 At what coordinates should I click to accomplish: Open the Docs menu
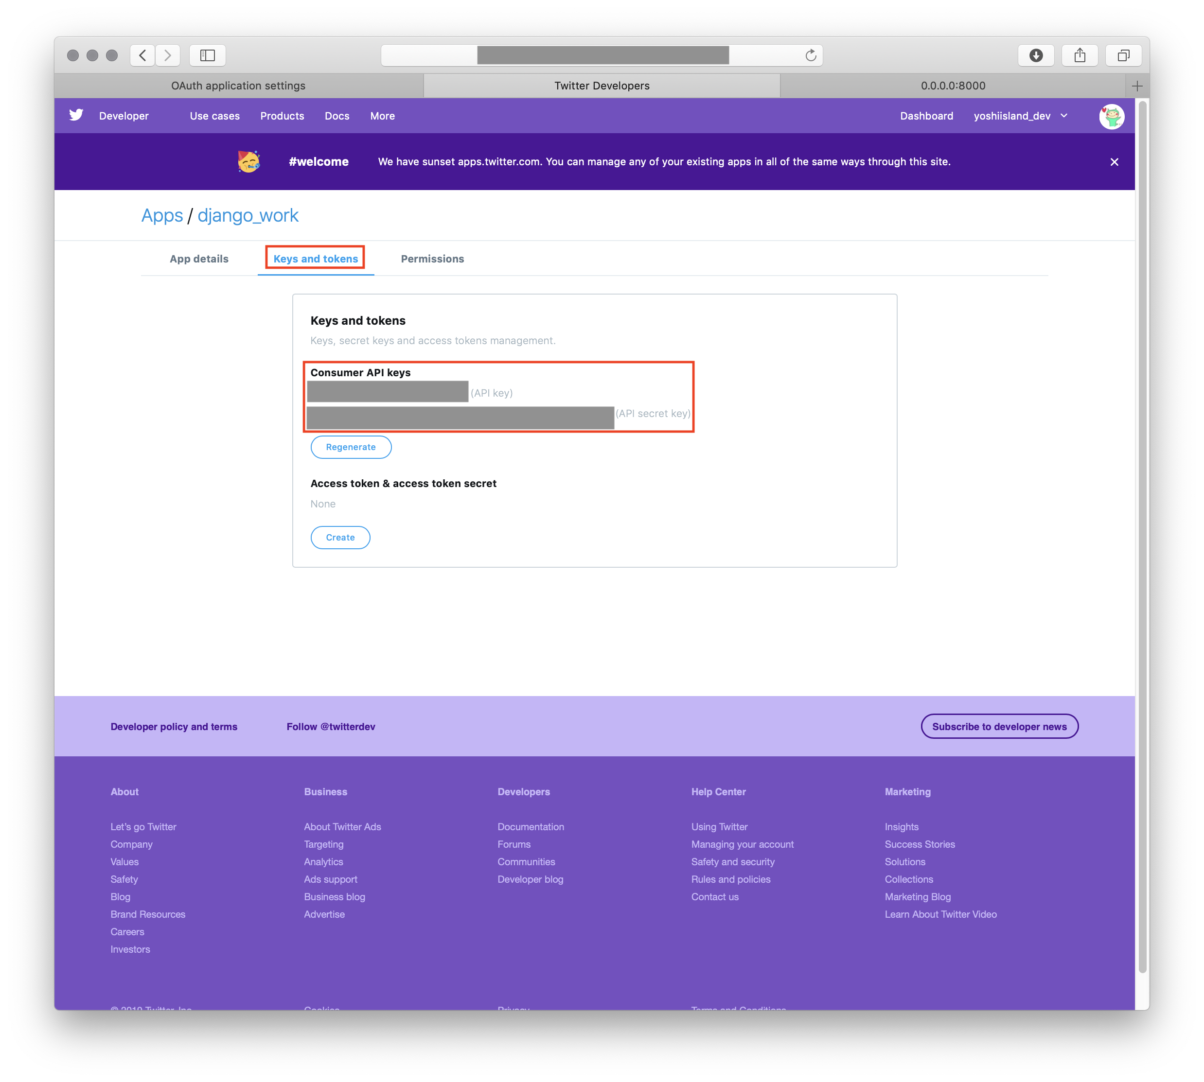click(336, 116)
